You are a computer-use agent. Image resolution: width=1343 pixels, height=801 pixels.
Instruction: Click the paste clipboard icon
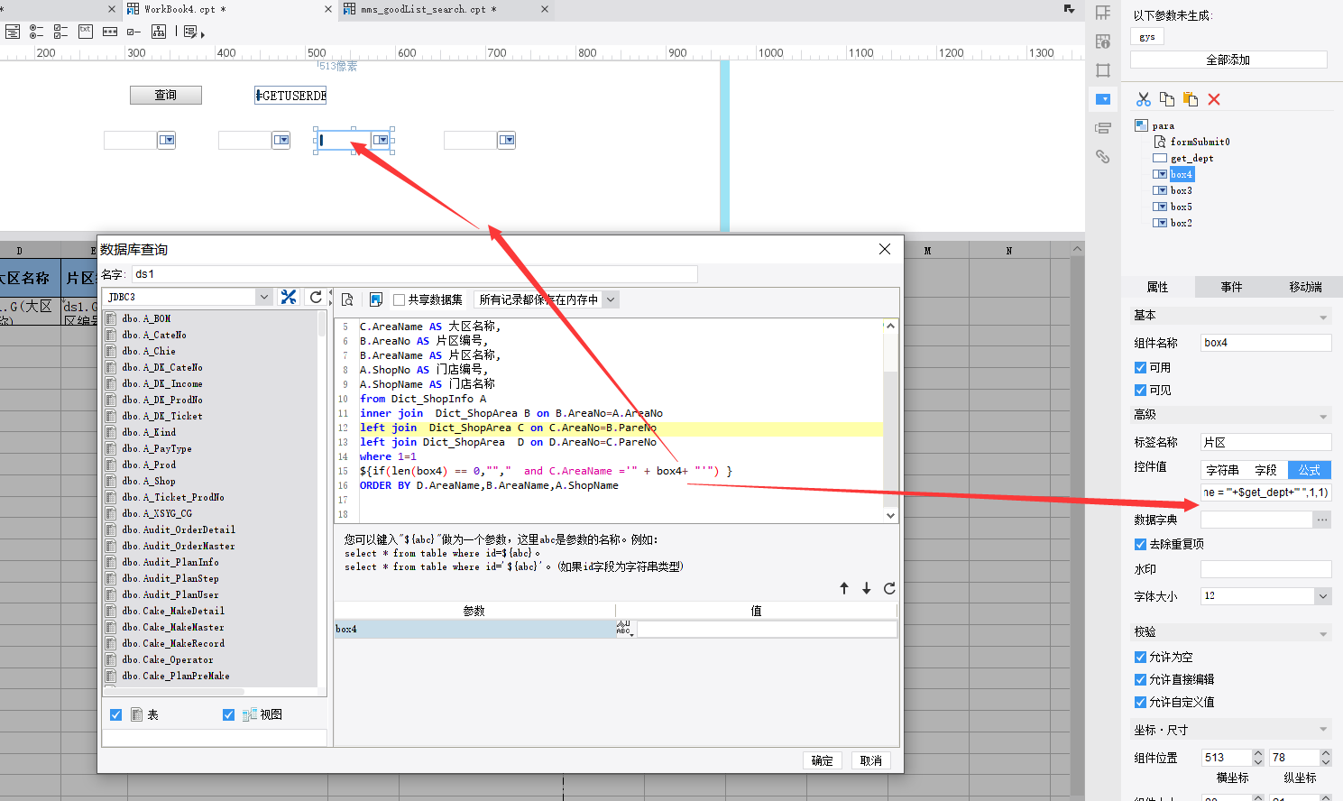click(1191, 99)
